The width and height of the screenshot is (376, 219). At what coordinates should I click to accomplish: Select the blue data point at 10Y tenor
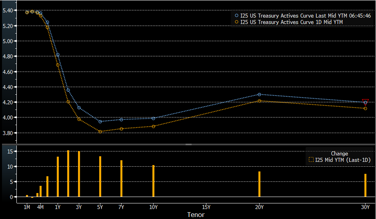click(x=153, y=118)
